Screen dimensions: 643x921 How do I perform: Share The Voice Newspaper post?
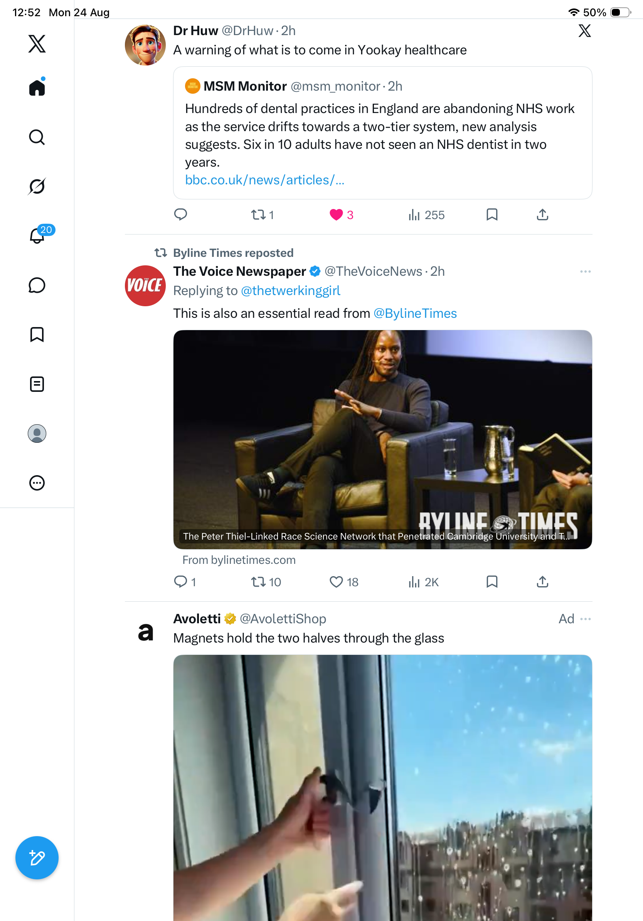(542, 582)
